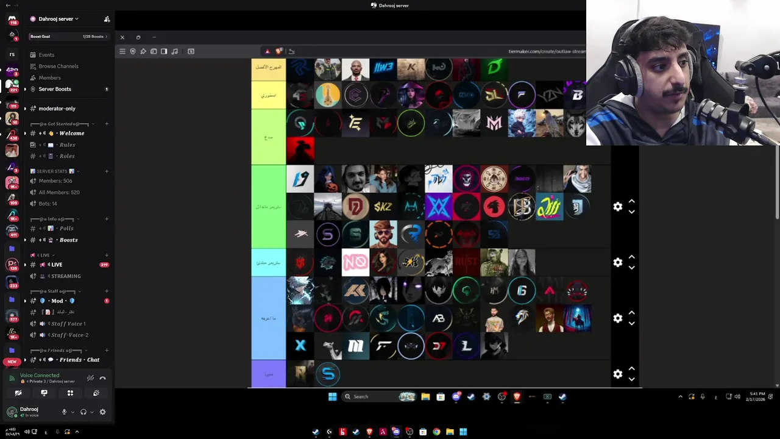Open the Welcome channel

click(x=68, y=133)
